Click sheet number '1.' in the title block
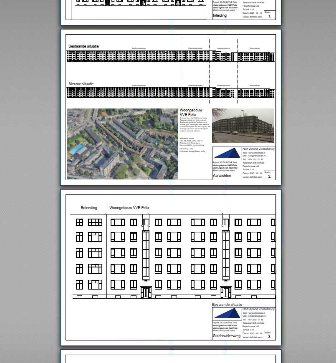 click(270, 16)
